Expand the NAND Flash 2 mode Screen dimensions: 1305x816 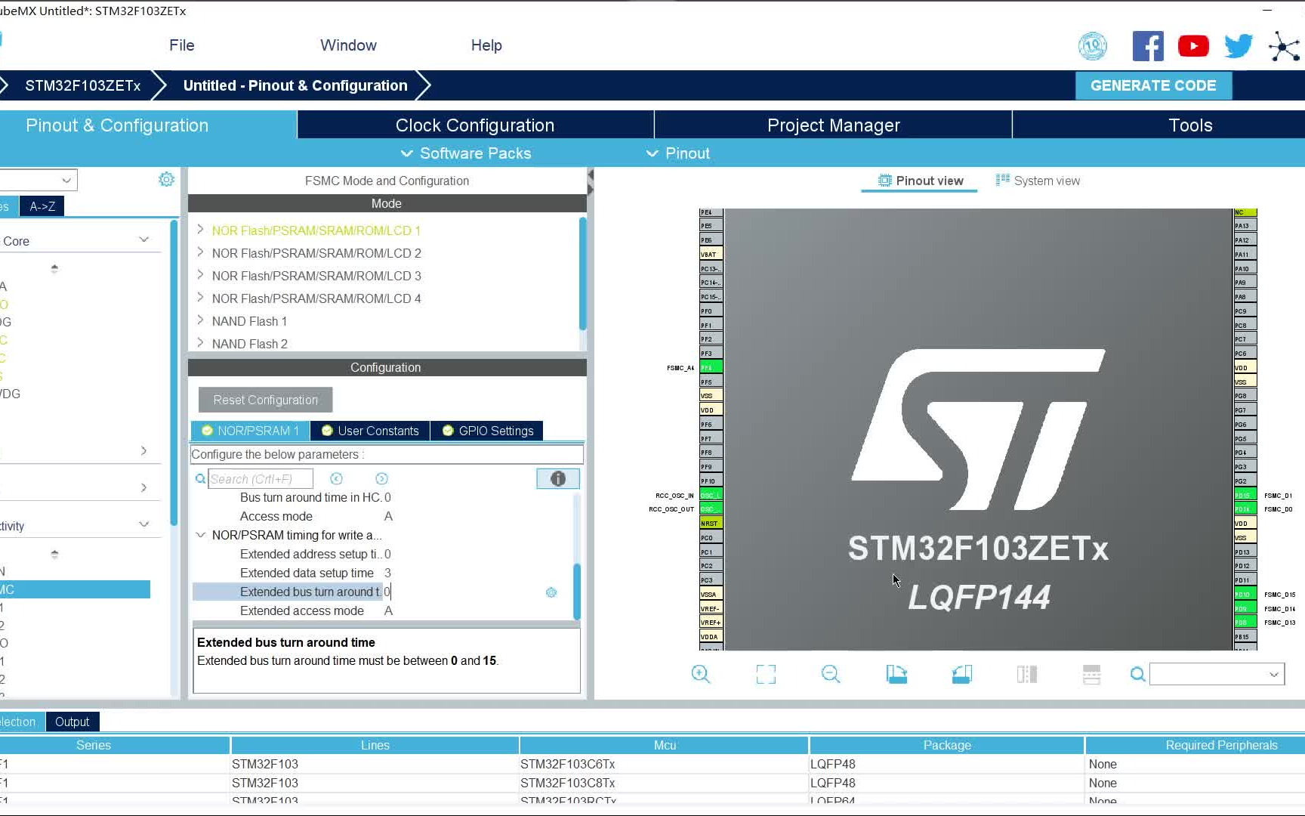point(200,343)
